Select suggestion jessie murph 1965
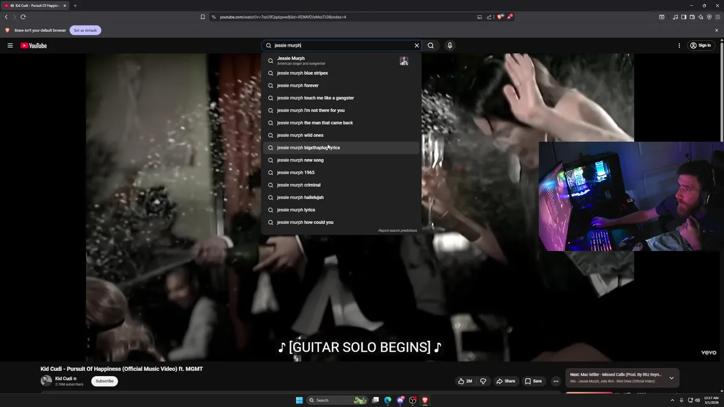 point(341,172)
